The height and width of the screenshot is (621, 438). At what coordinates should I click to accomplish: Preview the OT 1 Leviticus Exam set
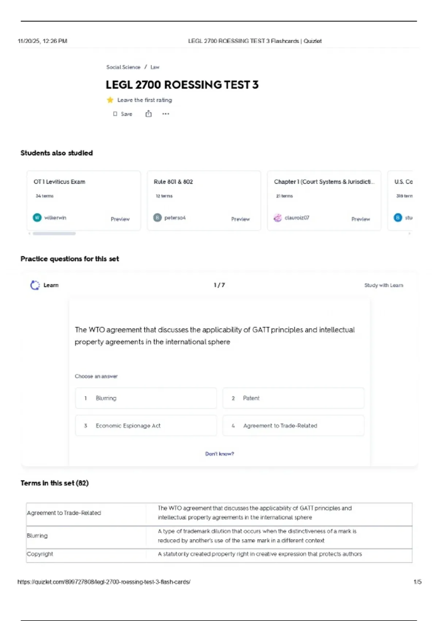point(120,219)
